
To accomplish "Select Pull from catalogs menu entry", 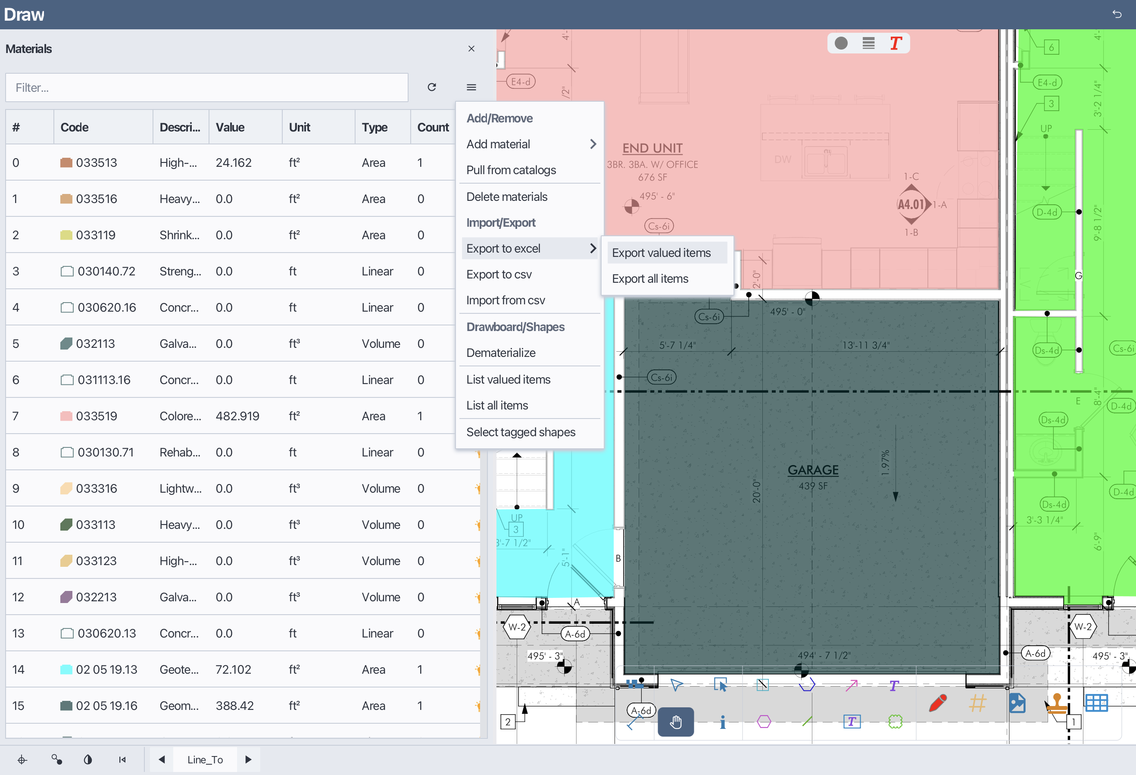I will pos(511,170).
